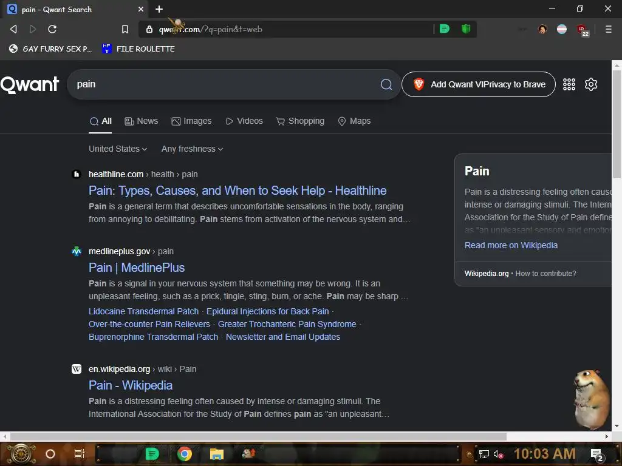The image size is (622, 466).
Task: Click Read more on Wikipedia link
Action: click(x=511, y=245)
